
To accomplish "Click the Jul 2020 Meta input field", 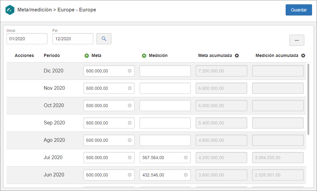I will pos(109,158).
